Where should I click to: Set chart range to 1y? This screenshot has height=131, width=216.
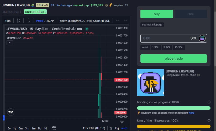coord(15,128)
